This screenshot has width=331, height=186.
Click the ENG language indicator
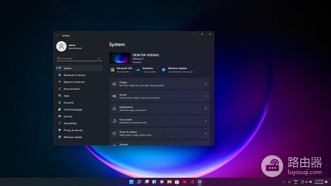(x=296, y=182)
